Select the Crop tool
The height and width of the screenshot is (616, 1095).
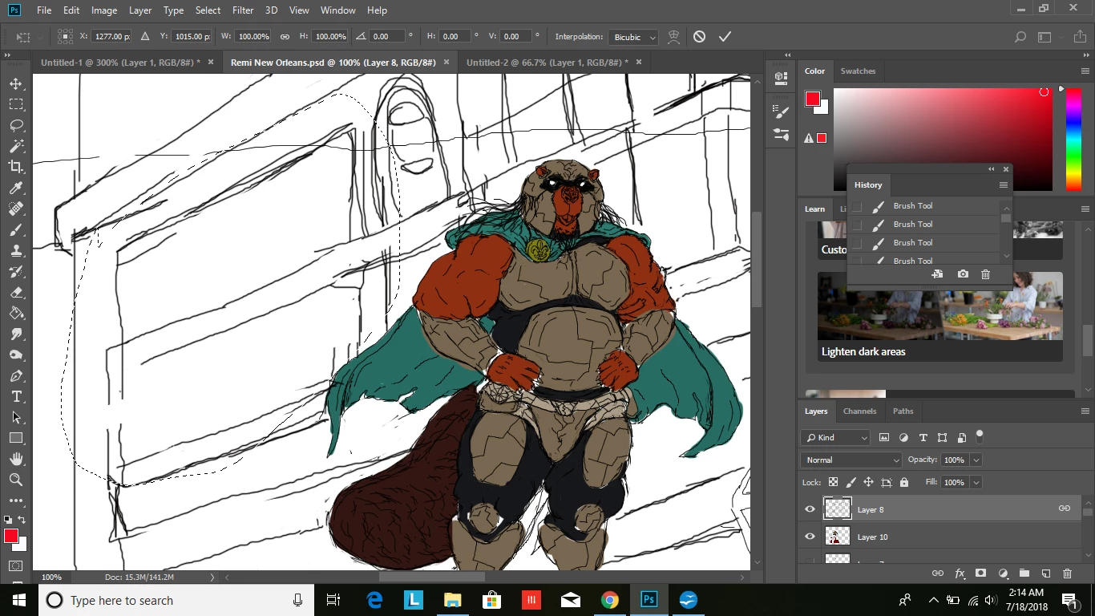click(16, 167)
